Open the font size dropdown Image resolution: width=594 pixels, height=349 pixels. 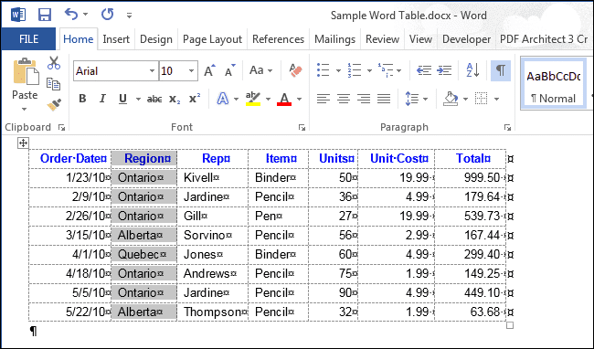(191, 70)
